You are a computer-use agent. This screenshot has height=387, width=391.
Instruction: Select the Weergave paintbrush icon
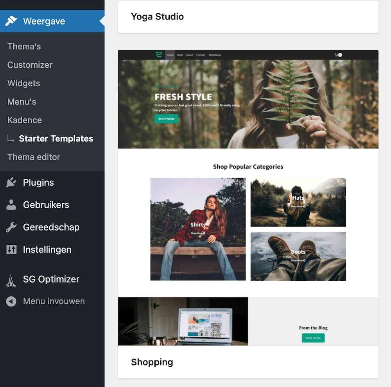(x=11, y=21)
